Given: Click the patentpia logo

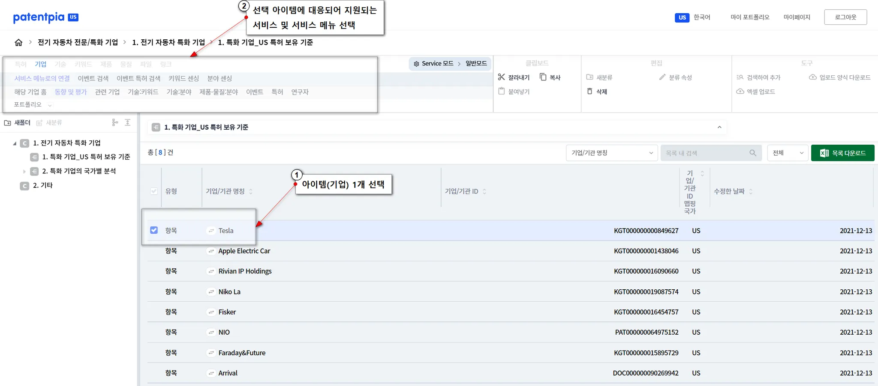Looking at the screenshot, I should [x=45, y=17].
